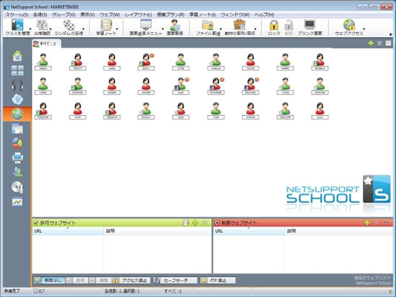This screenshot has width=396, height=297.
Task: Click the ロック (Lock) toolbar icon
Action: [274, 26]
